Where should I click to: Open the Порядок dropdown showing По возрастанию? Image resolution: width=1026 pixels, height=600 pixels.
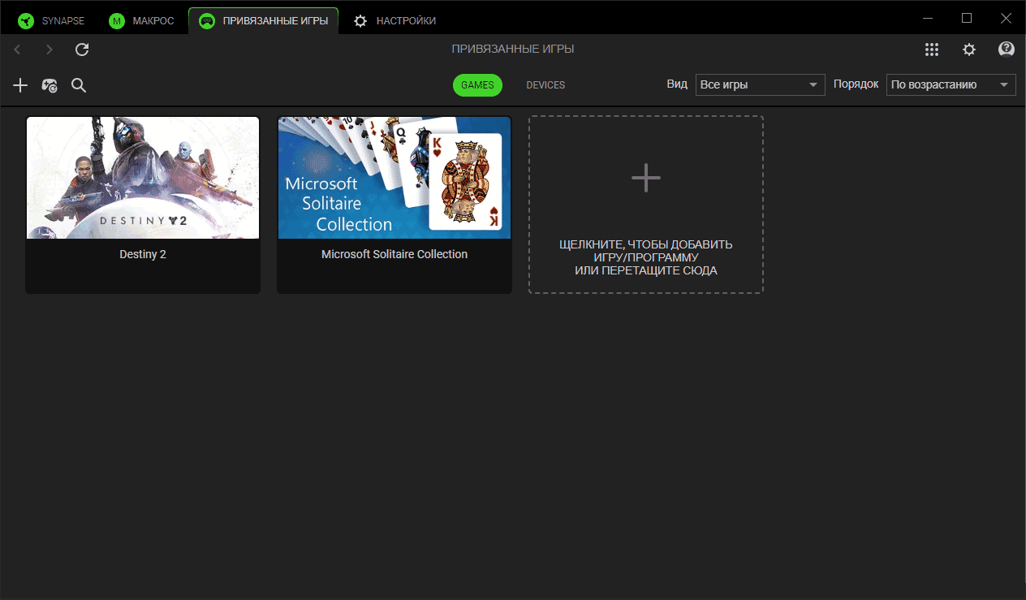point(951,84)
